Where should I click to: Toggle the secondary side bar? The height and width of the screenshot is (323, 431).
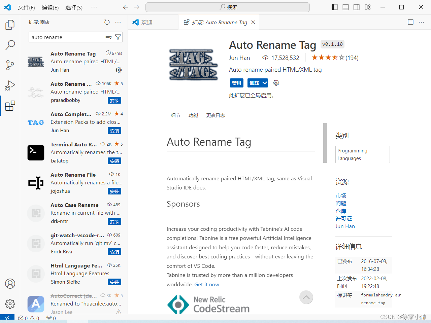[357, 7]
